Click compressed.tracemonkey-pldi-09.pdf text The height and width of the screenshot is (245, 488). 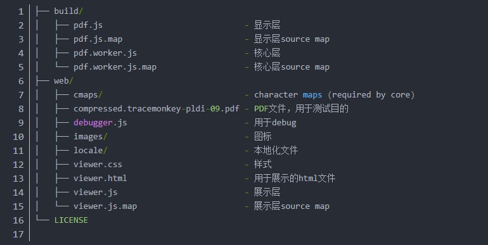click(x=157, y=109)
